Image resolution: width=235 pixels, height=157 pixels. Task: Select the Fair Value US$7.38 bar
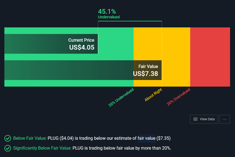point(83,70)
